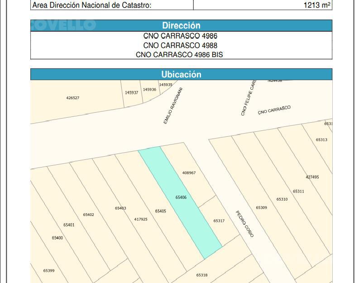
Task: Click the CNO CARRASCO 4986 BIS address
Action: (x=179, y=55)
